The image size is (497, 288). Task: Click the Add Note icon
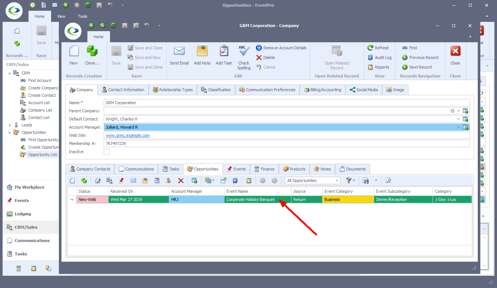coord(202,51)
